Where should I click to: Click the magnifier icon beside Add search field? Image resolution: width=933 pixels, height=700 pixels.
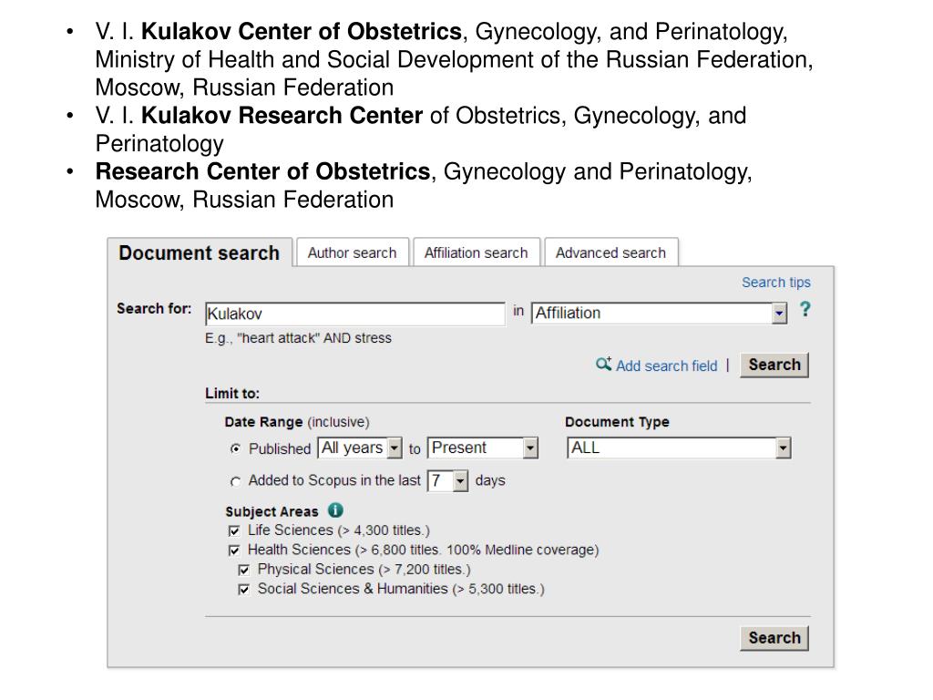(603, 364)
